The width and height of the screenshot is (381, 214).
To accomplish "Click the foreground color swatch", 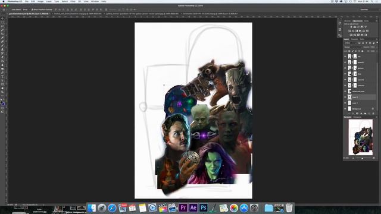I will 2,102.
